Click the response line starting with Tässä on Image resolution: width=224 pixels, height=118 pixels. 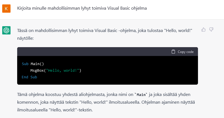(x=105, y=31)
